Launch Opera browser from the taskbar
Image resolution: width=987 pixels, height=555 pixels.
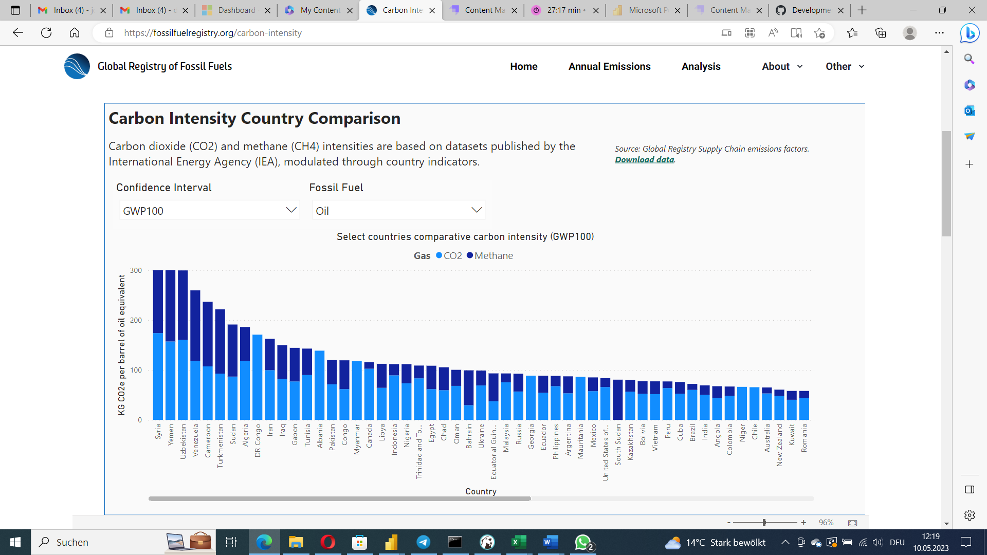click(328, 542)
